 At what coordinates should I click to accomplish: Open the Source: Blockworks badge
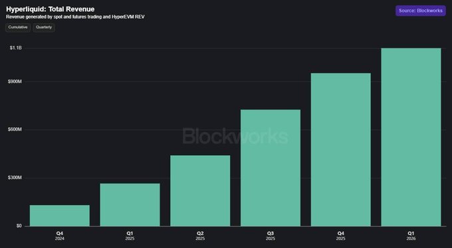coord(421,11)
